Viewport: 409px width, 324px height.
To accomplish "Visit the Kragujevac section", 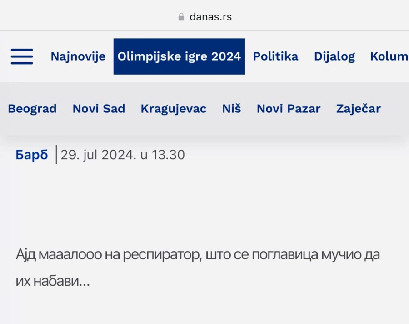I will pyautogui.click(x=174, y=109).
